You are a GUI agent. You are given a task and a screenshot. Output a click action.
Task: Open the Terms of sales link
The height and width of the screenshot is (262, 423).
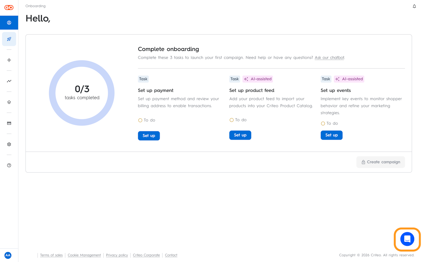pos(51,255)
